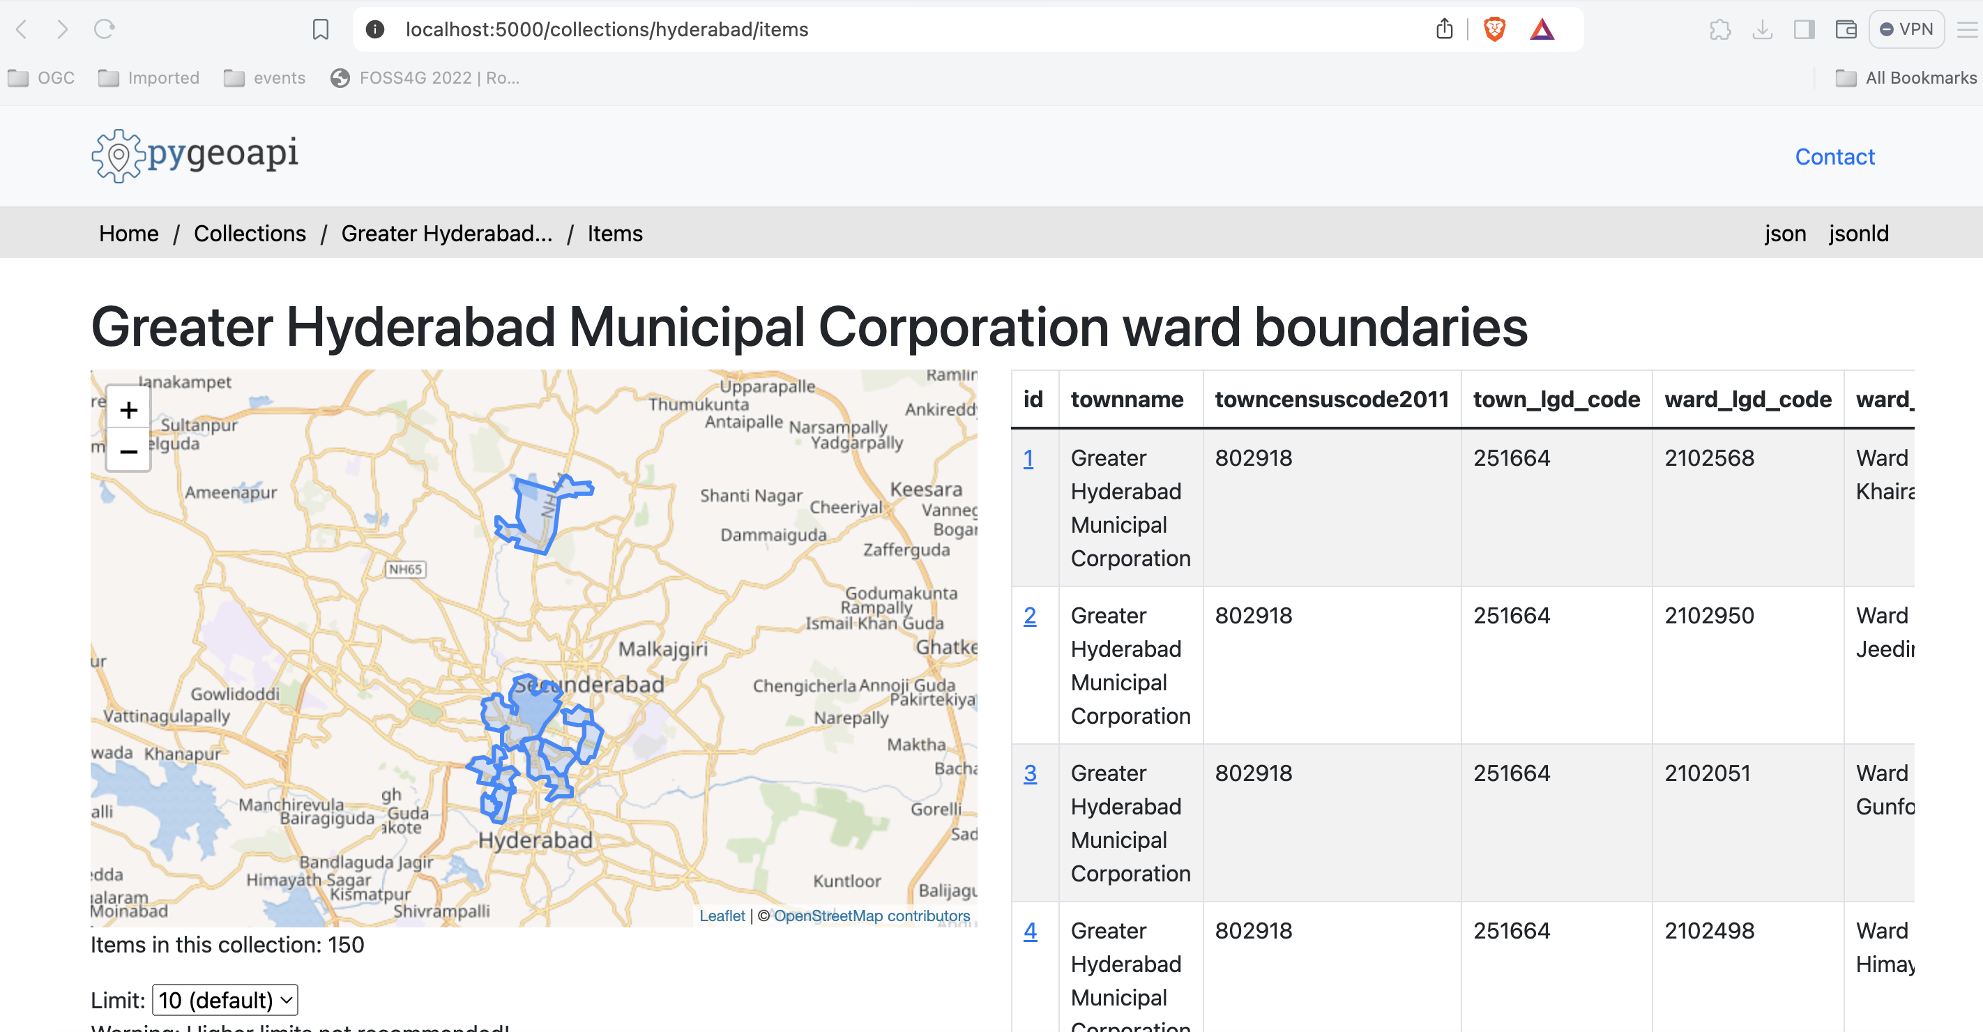Open item 3 link
This screenshot has height=1032, width=1983.
tap(1030, 773)
